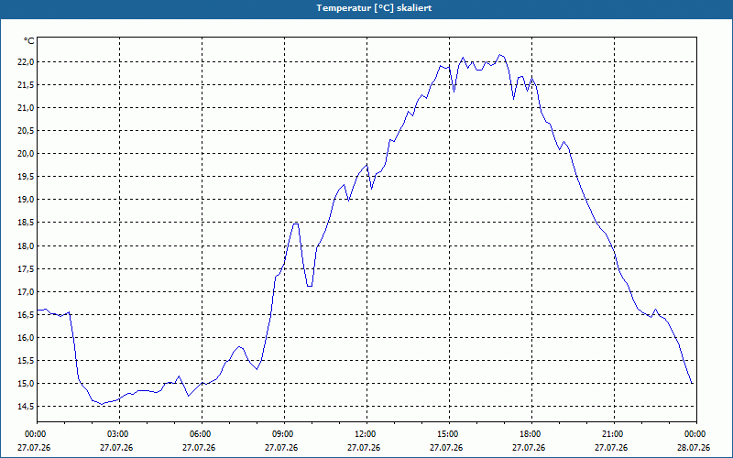This screenshot has height=458, width=733.
Task: Click the 19,5 y-axis label
Action: [x=27, y=177]
